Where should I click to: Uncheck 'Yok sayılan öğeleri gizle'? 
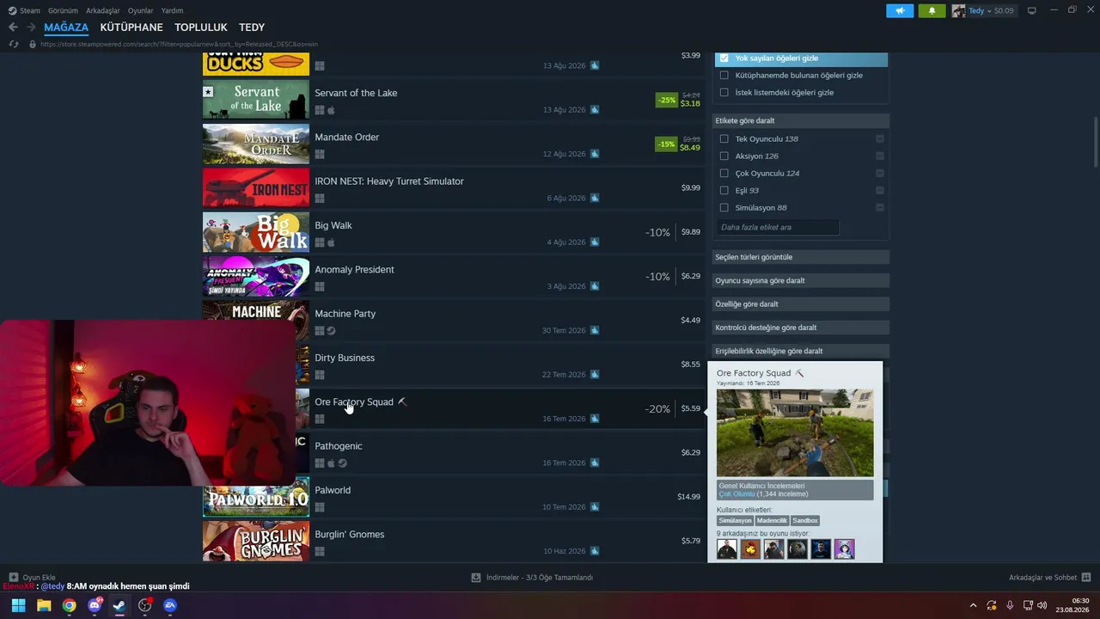click(x=724, y=58)
